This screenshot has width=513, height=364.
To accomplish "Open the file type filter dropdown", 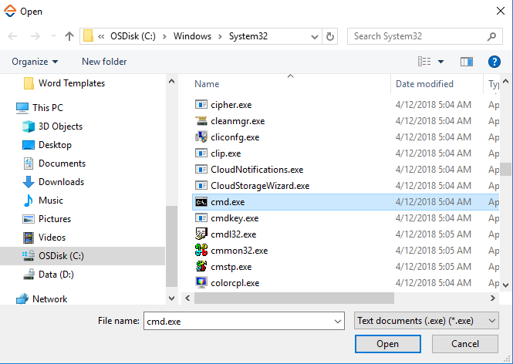I will click(x=426, y=321).
